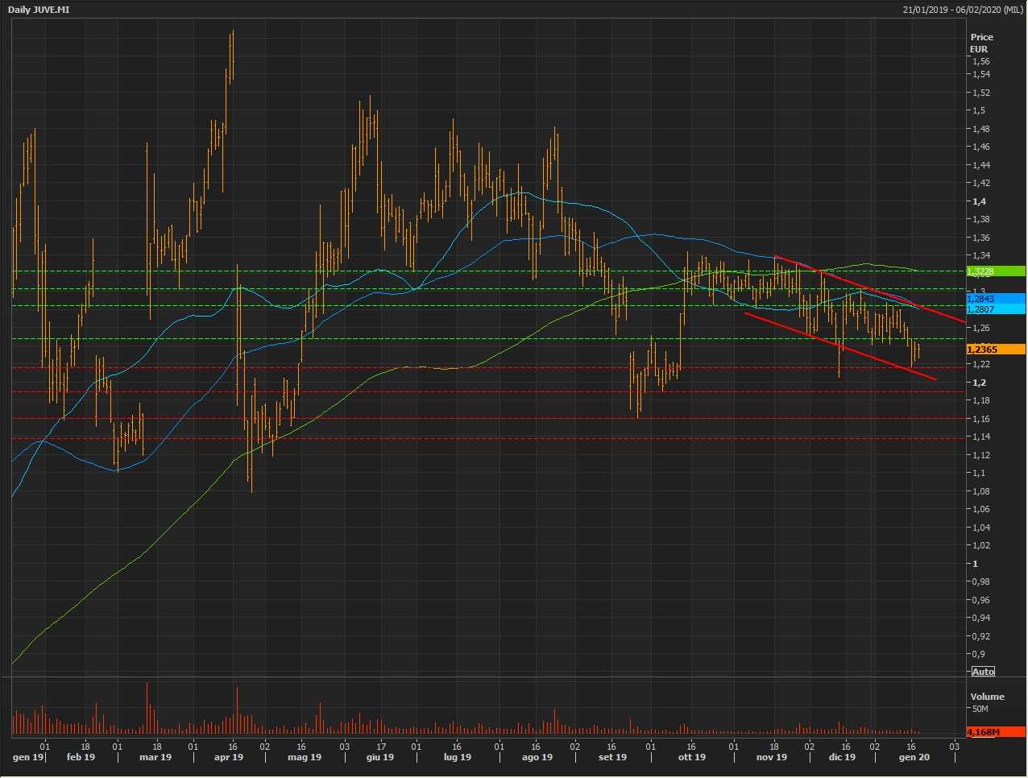
Task: Click the Daily JUVE.MI chart title
Action: [38, 10]
